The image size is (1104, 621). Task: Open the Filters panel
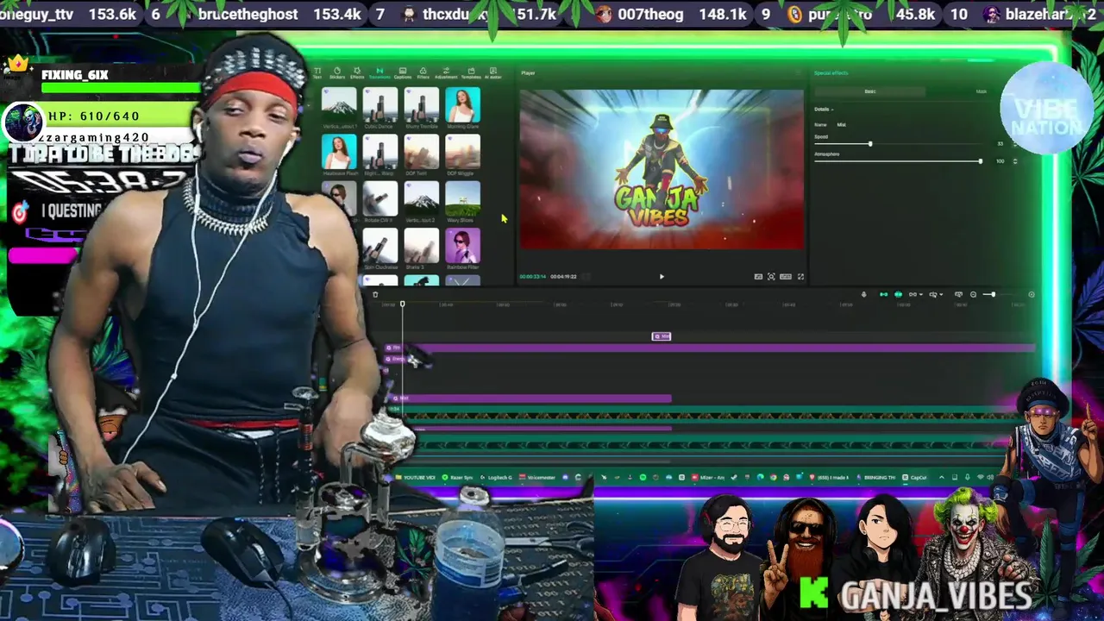pos(423,72)
